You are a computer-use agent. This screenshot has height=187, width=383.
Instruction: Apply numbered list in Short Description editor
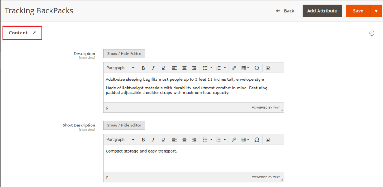[218, 140]
